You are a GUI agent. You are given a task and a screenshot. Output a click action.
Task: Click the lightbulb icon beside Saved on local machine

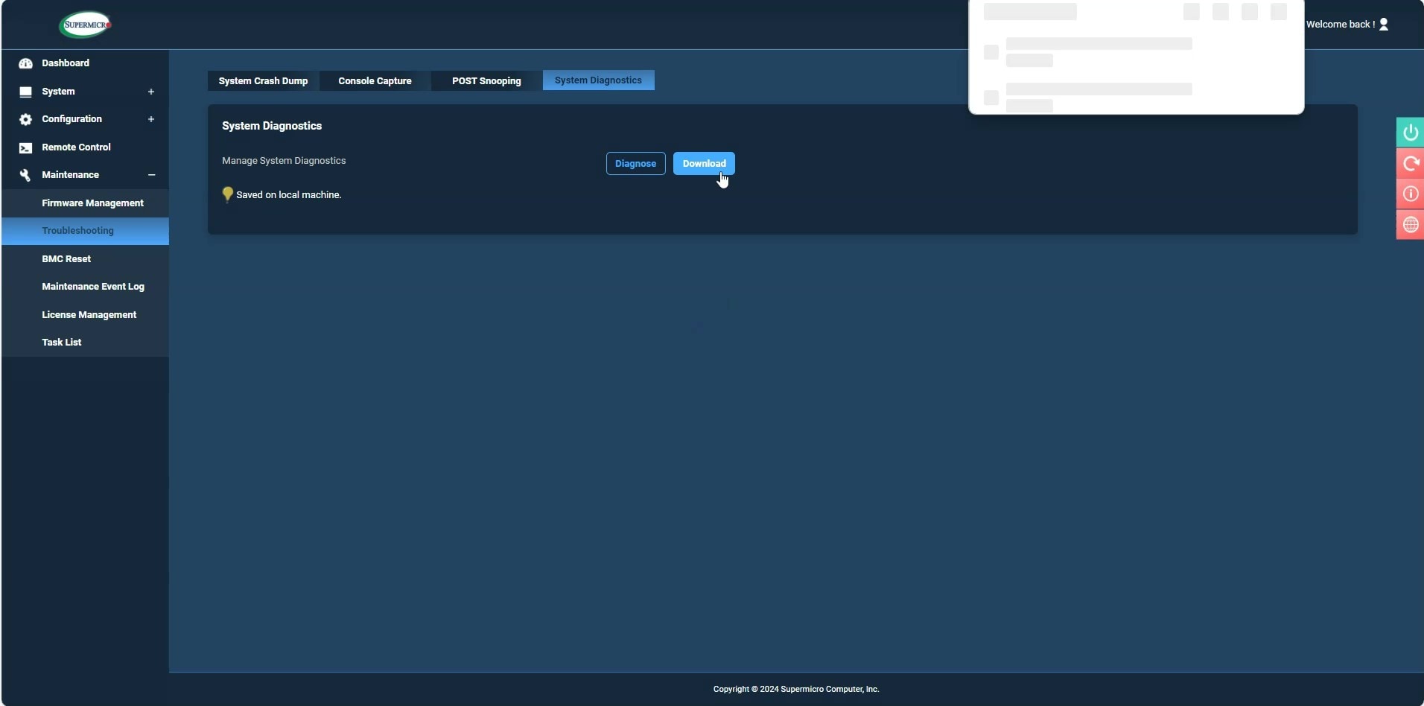click(x=227, y=194)
